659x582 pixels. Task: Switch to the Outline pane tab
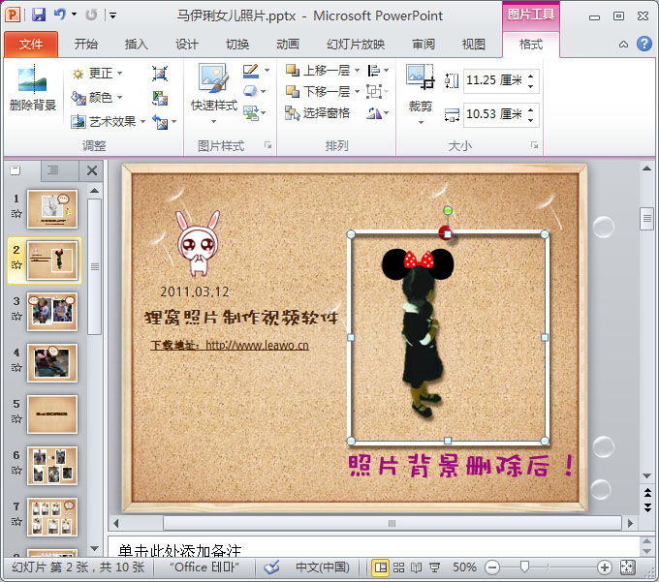53,170
